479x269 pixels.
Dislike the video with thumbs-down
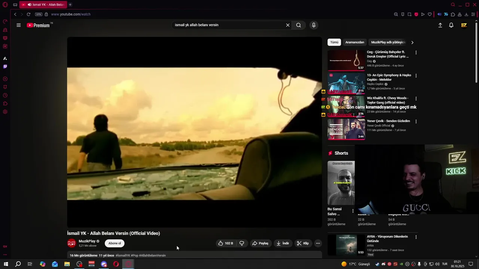(242, 243)
